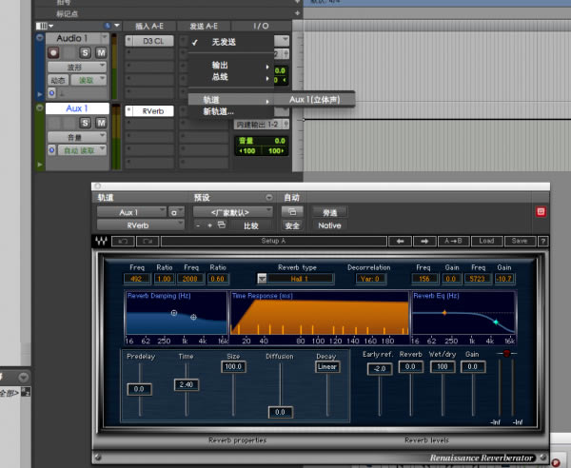Mute the Audio 1 track
This screenshot has width=571, height=468.
click(x=100, y=52)
